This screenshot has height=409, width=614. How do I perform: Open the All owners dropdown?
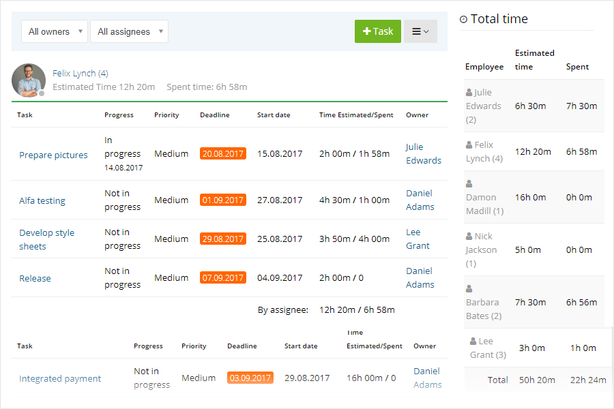55,31
